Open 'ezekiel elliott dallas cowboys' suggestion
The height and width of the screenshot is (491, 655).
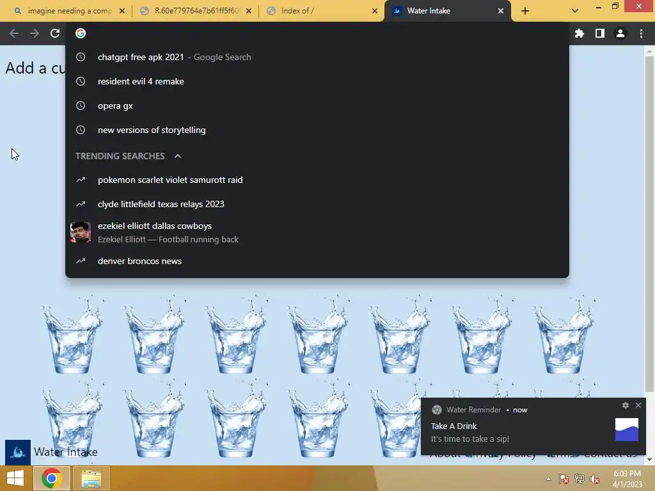[x=317, y=233]
